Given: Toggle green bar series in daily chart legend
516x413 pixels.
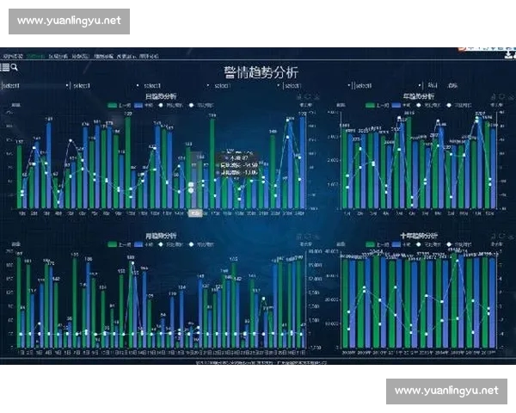Looking at the screenshot, I should pos(111,105).
